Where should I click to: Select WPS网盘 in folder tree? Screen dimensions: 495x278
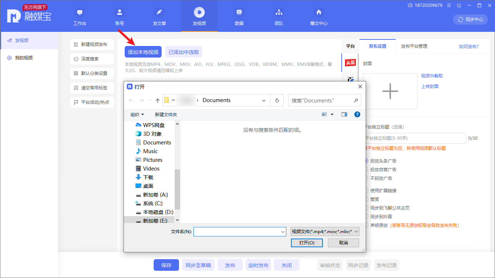150,125
